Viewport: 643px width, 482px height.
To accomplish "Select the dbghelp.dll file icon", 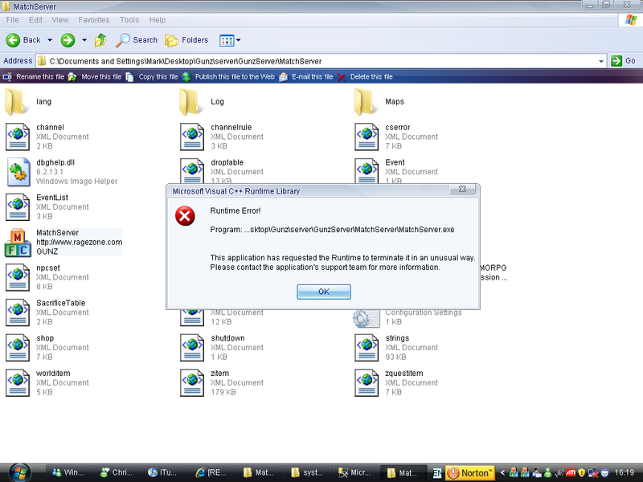I will 18,171.
